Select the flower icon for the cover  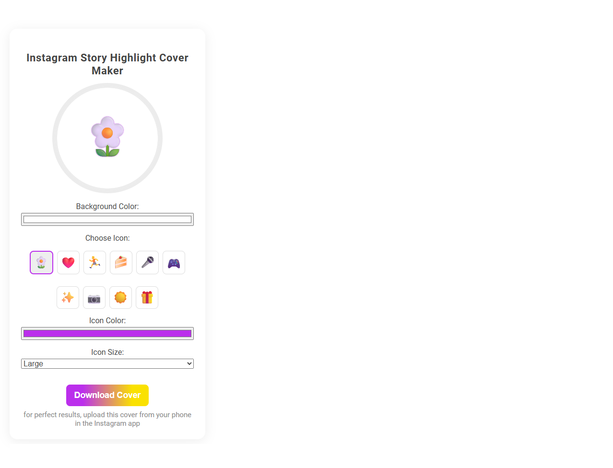41,262
